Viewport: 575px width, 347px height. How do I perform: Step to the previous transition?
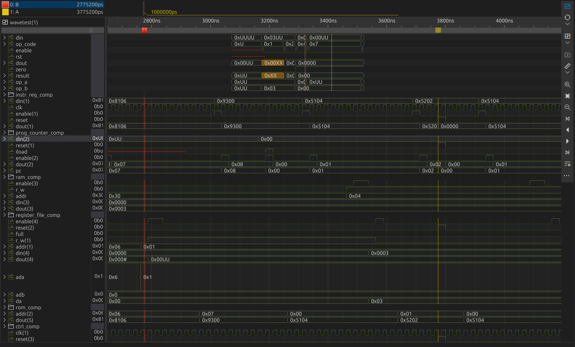point(567,130)
